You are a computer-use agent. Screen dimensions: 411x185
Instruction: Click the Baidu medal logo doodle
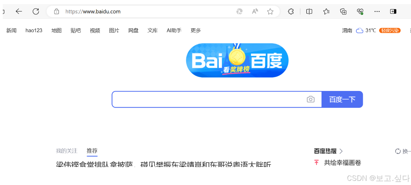tap(237, 60)
